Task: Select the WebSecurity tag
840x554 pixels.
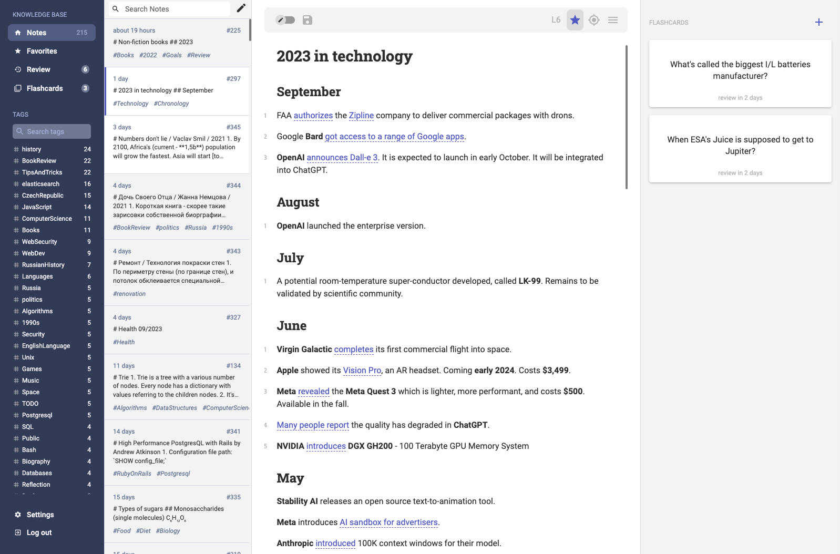Action: click(x=52, y=242)
